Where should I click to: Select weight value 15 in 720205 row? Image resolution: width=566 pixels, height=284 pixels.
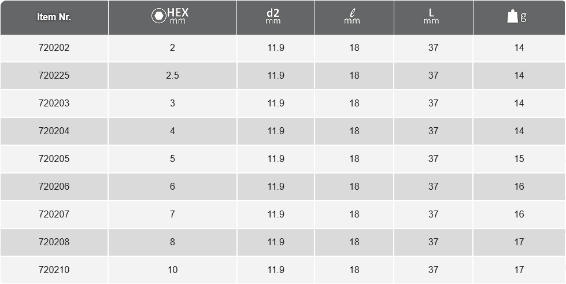[519, 158]
